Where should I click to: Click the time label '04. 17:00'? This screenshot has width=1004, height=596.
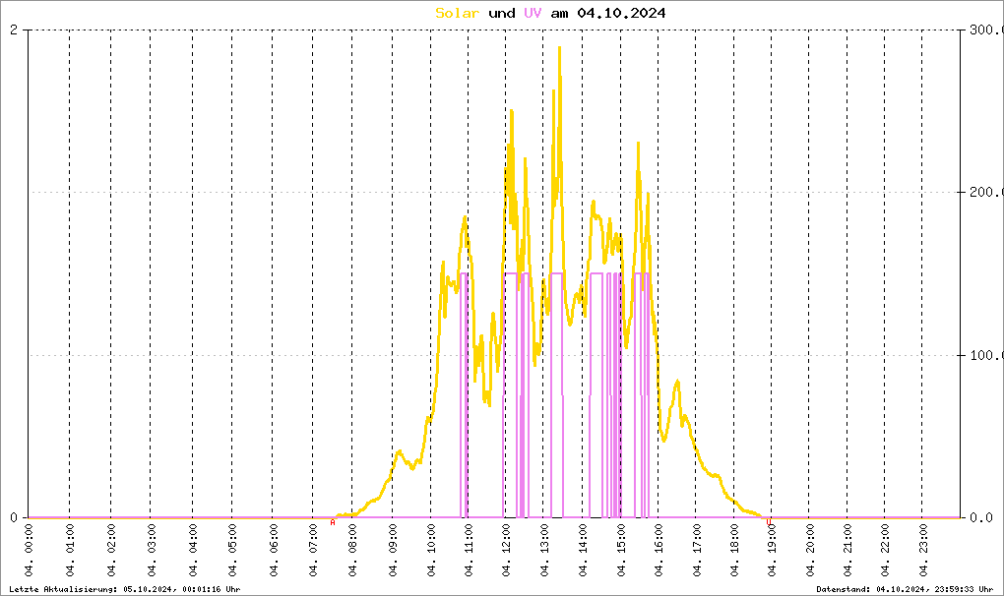tap(697, 551)
